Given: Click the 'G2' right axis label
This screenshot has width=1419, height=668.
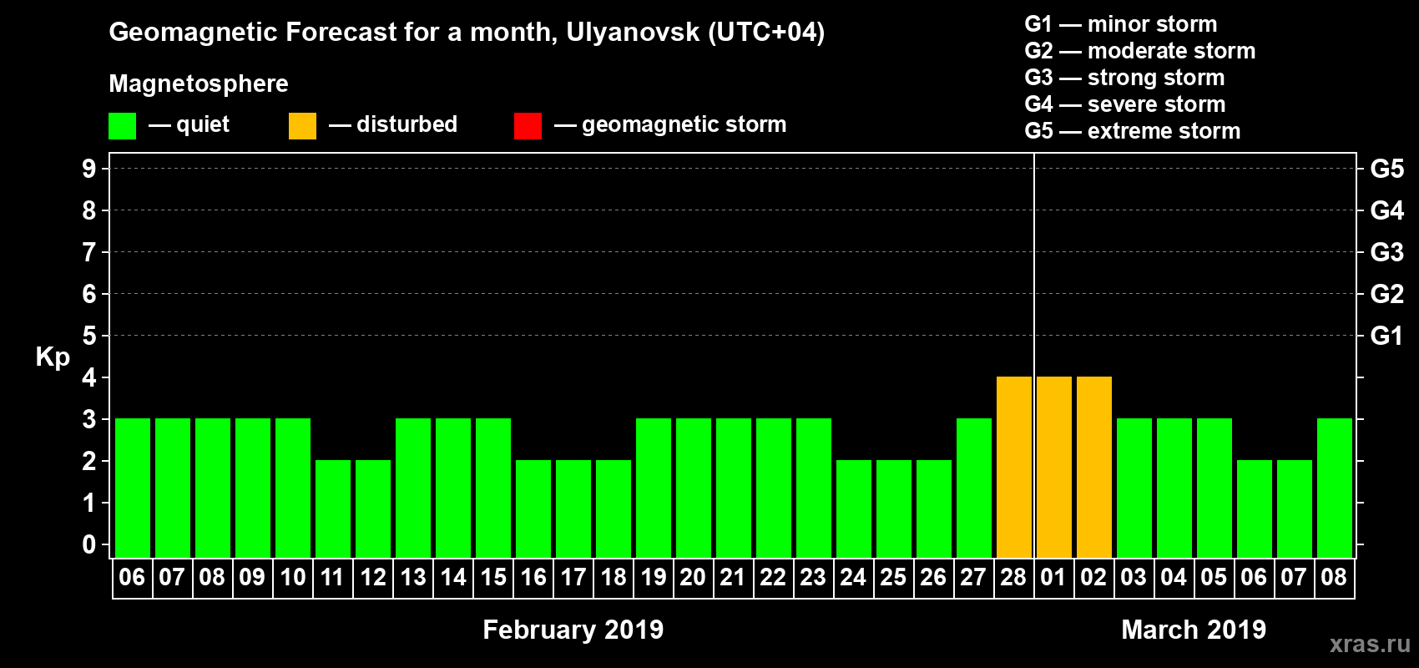Looking at the screenshot, I should [1387, 294].
